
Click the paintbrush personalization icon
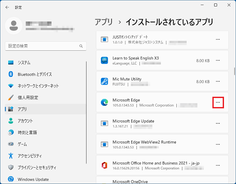pyautogui.click(x=11, y=98)
